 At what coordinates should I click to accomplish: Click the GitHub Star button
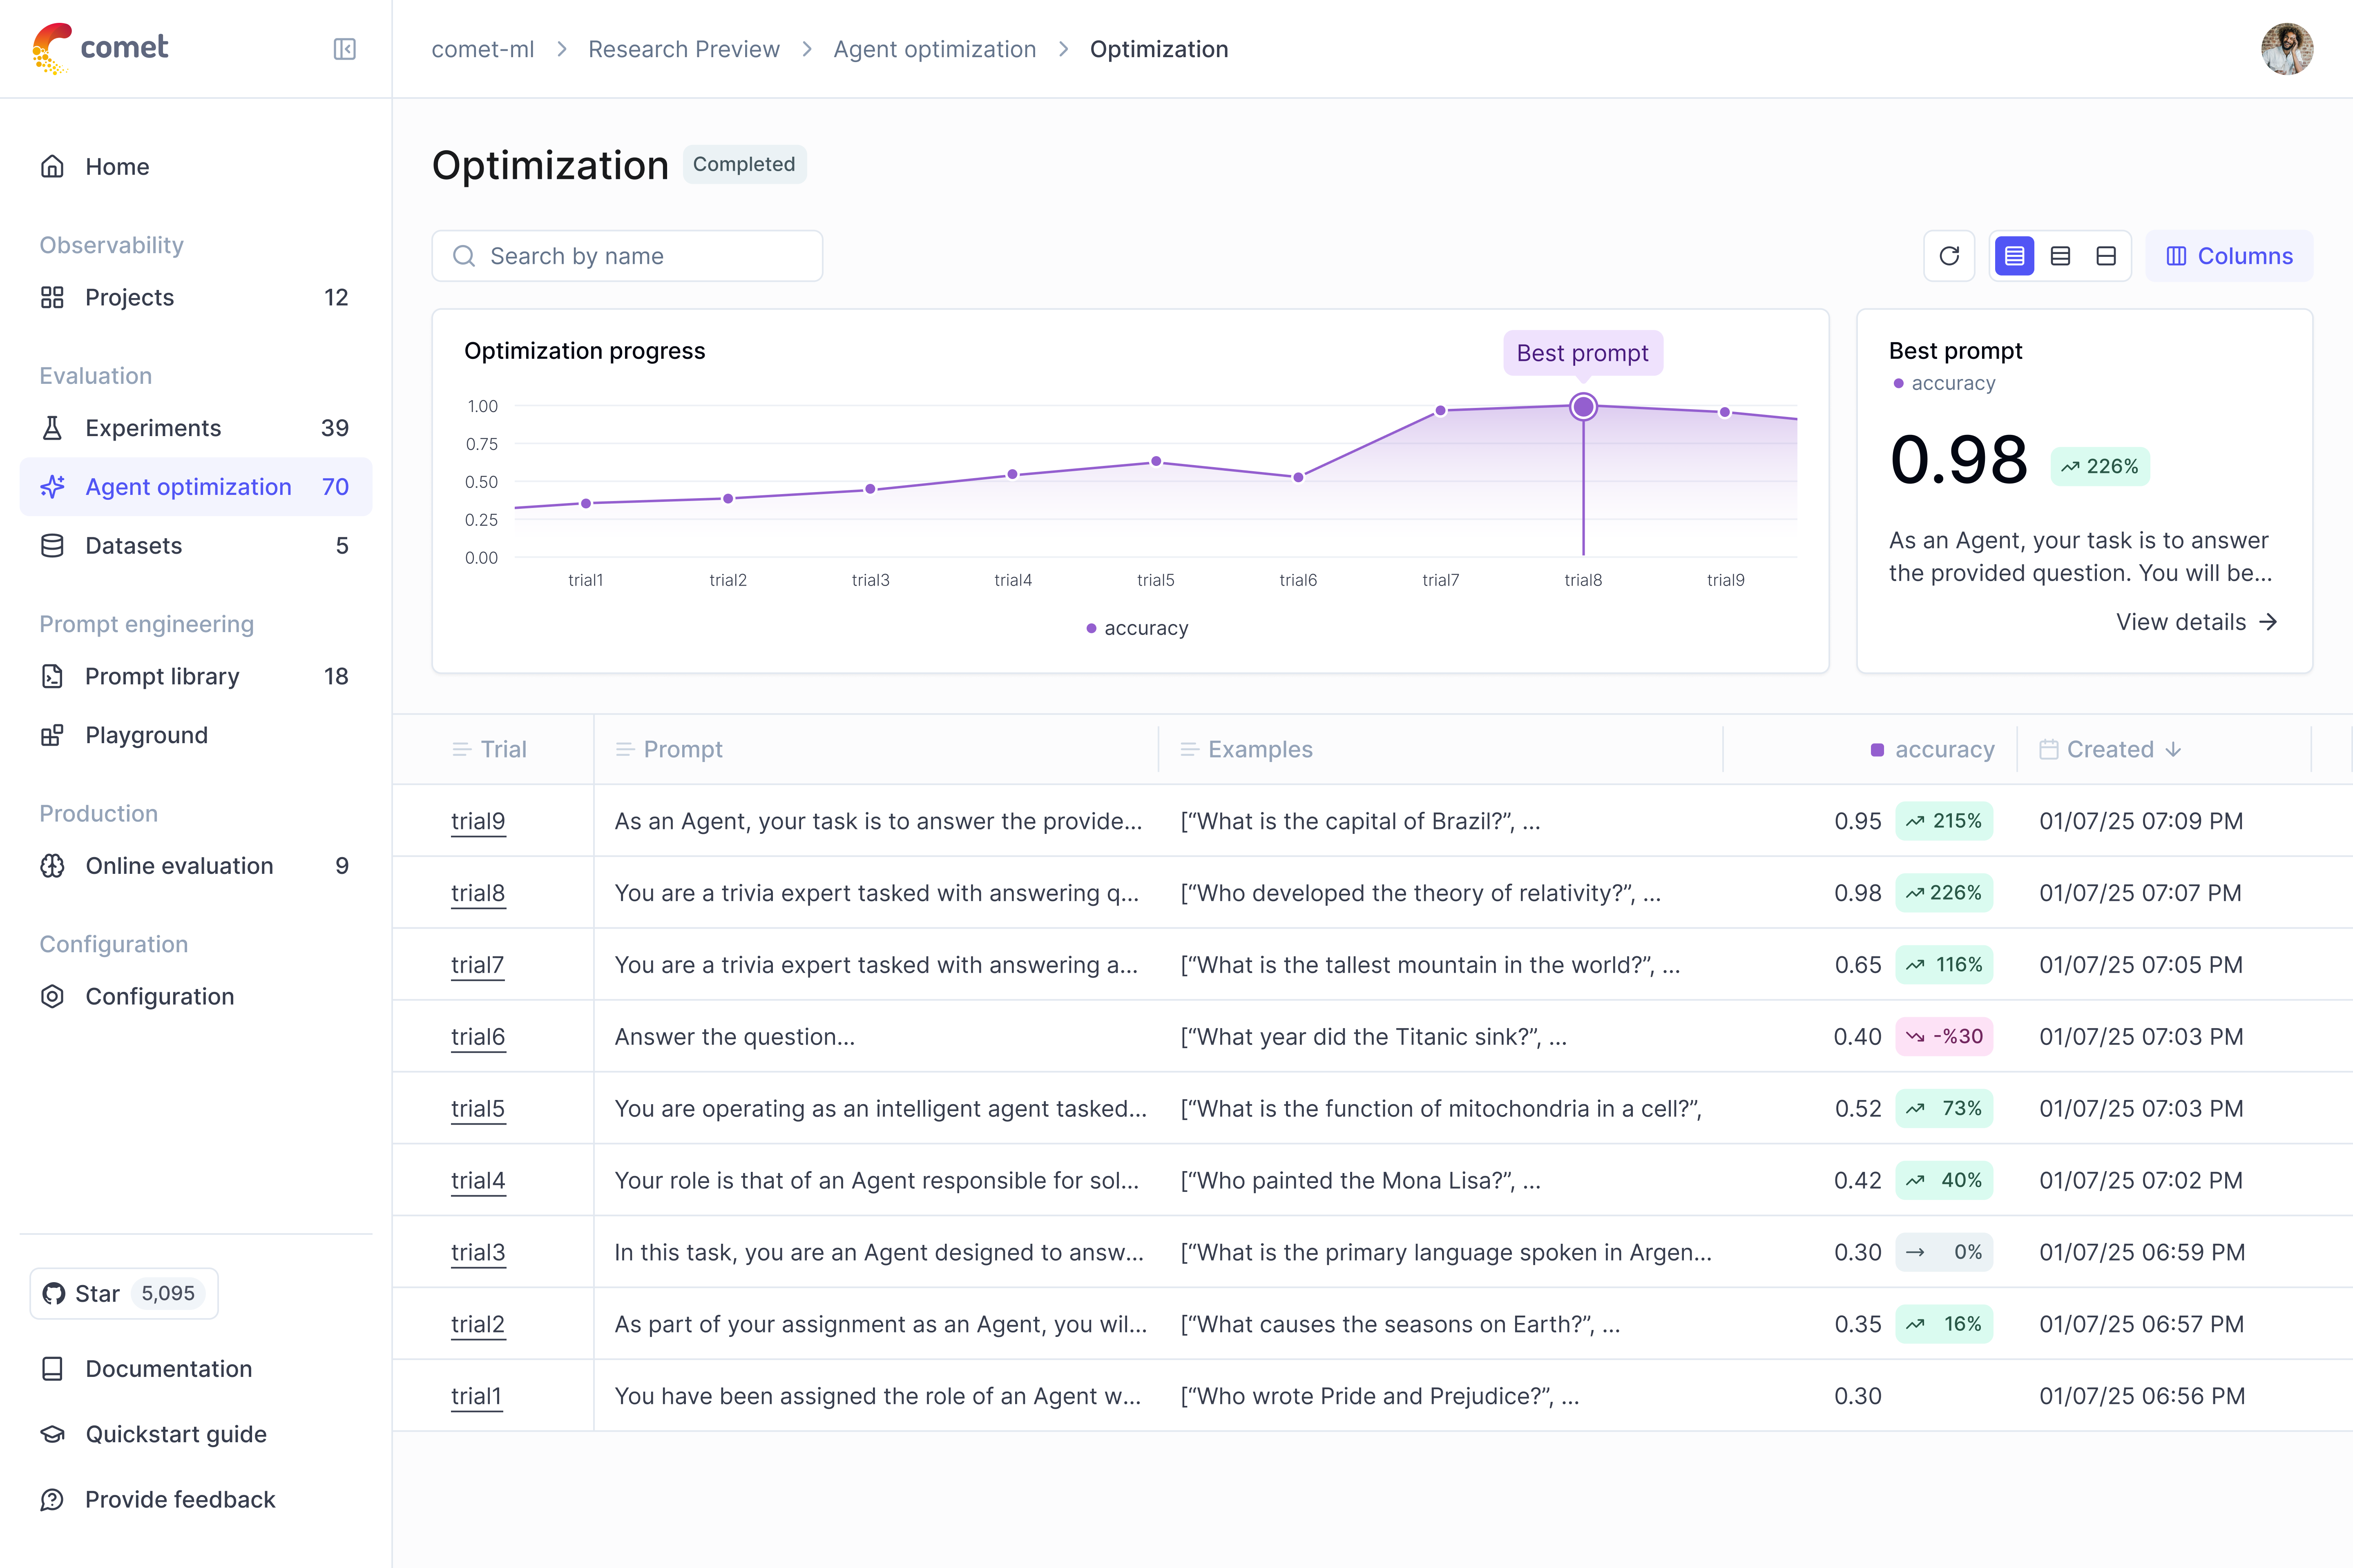click(124, 1293)
